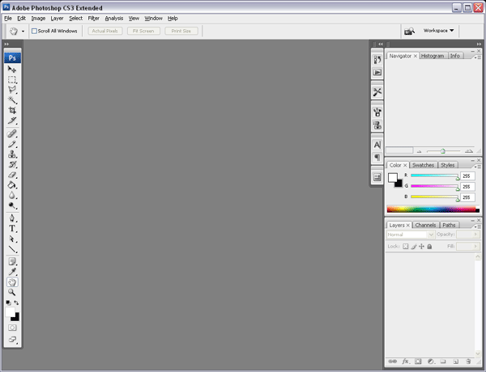Image resolution: width=486 pixels, height=372 pixels.
Task: Select the Zoom tool in toolbox
Action: (12, 292)
